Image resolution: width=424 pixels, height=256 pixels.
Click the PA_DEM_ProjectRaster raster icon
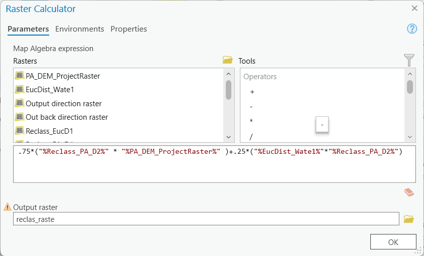pos(20,76)
